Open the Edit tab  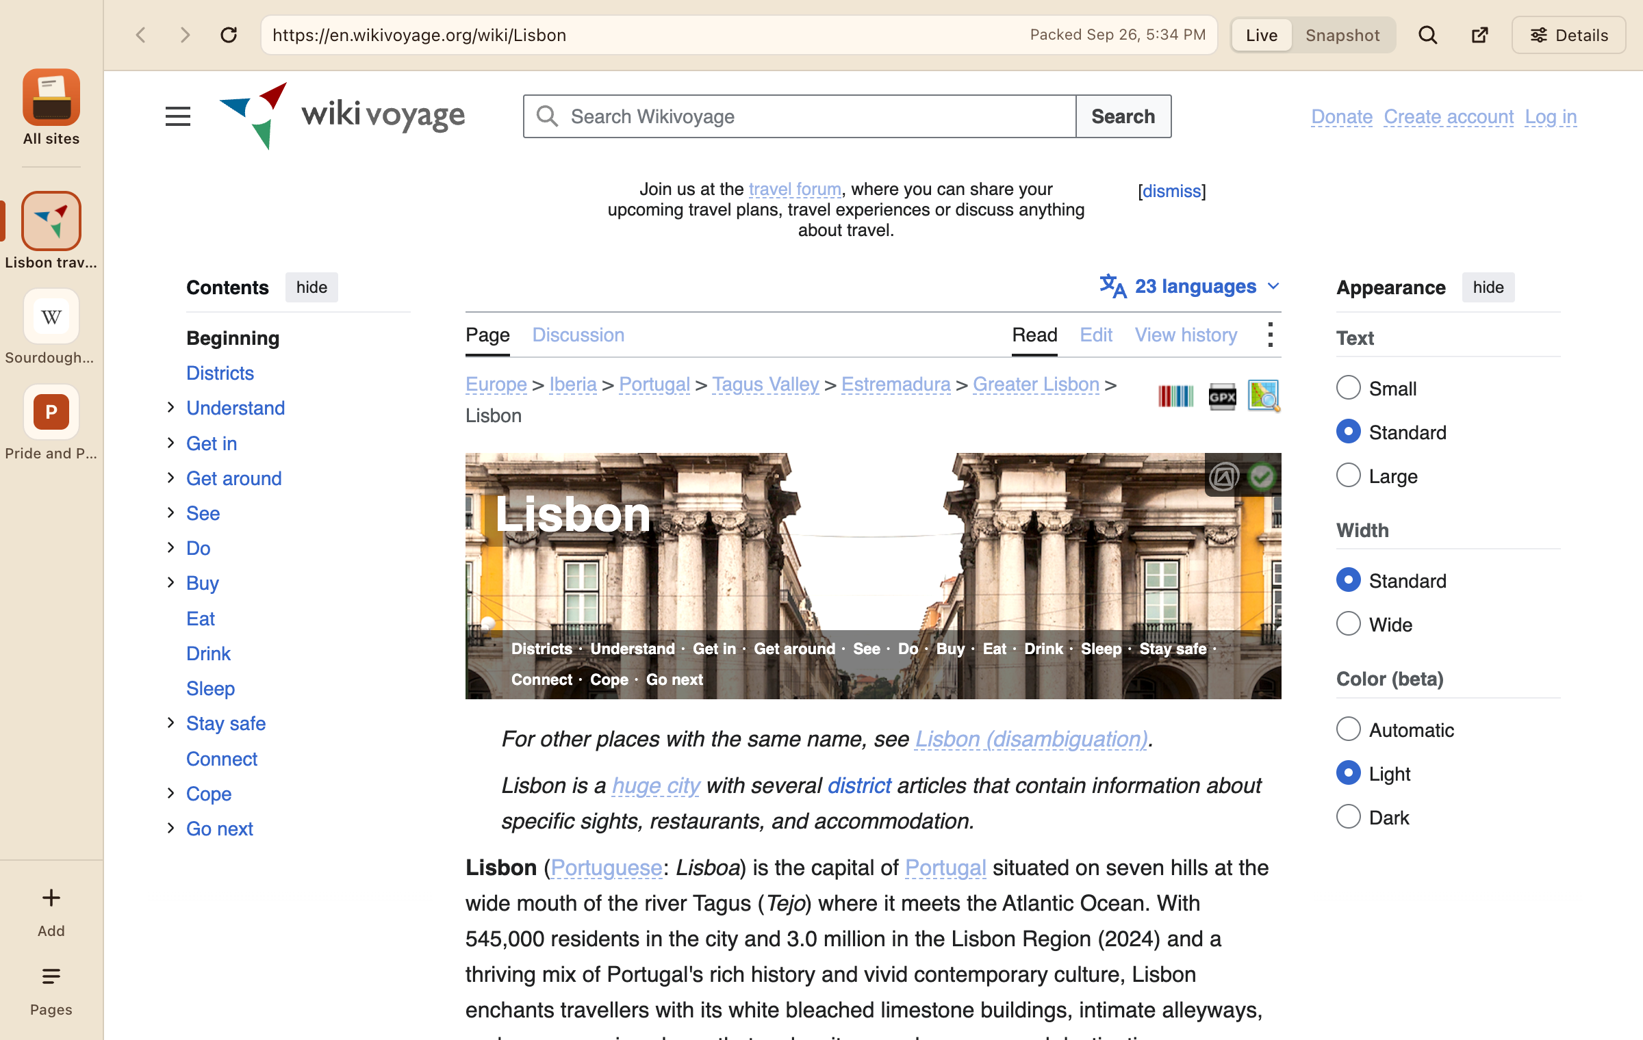pyautogui.click(x=1096, y=335)
